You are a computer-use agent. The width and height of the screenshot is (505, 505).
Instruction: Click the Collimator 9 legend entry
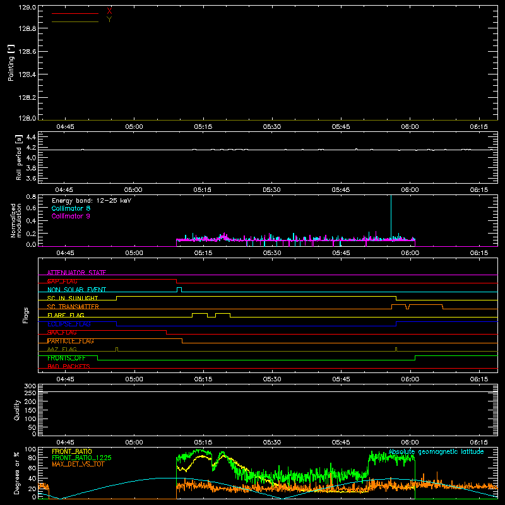71,216
